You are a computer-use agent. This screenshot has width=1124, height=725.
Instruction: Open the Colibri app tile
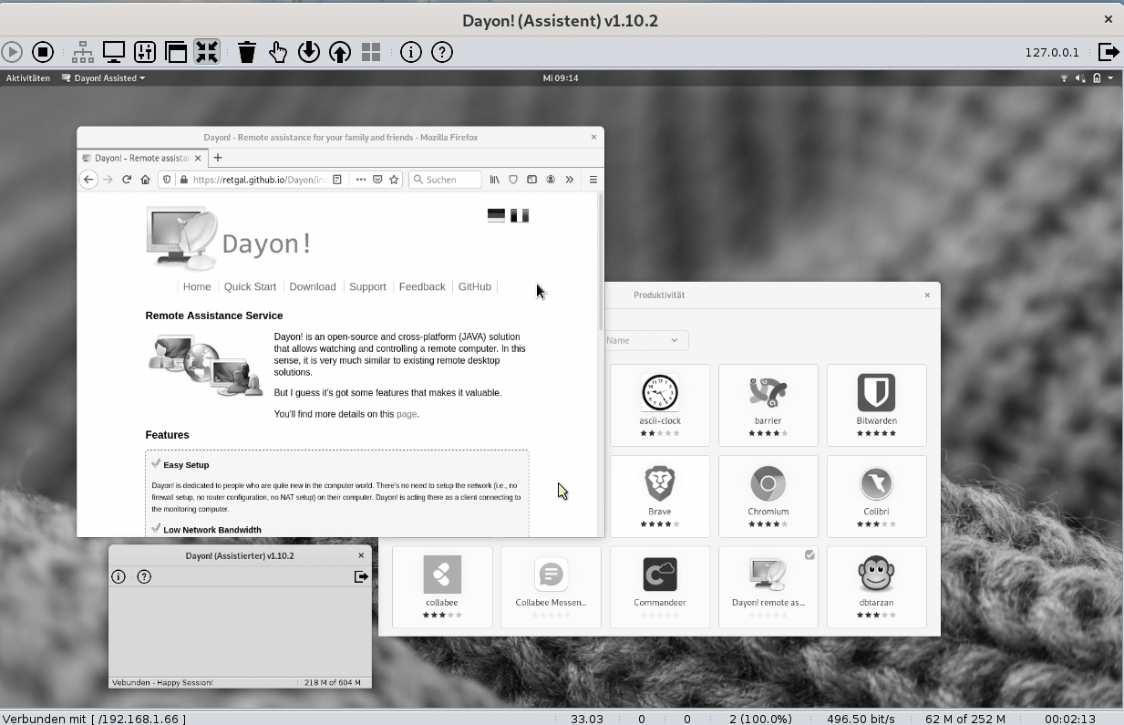(x=877, y=496)
